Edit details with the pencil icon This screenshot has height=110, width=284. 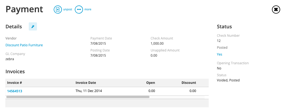pos(33,26)
